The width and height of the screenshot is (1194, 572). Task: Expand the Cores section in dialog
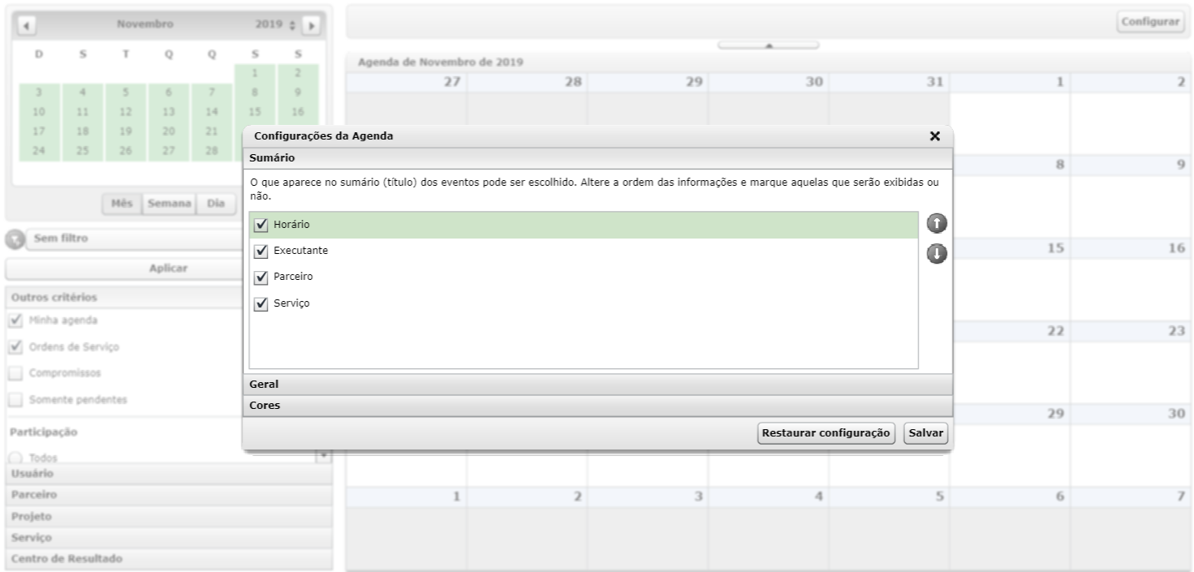pos(597,406)
